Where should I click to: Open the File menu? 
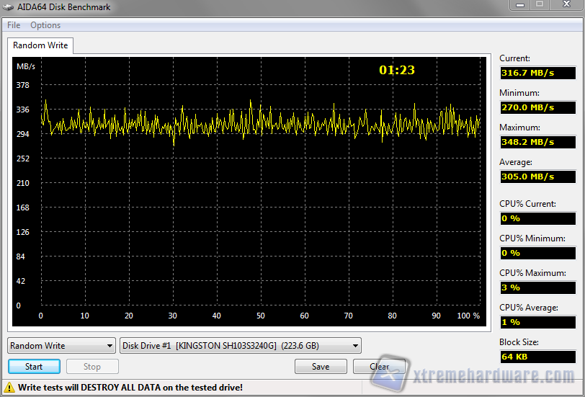click(14, 25)
